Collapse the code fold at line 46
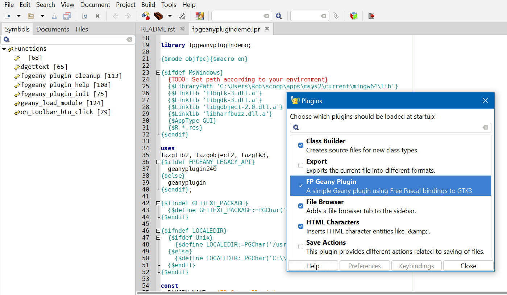 coord(158,231)
